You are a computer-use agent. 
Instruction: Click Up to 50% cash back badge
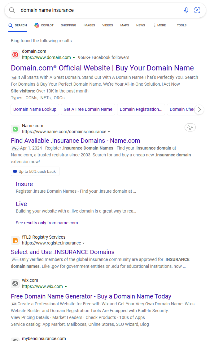click(x=35, y=171)
